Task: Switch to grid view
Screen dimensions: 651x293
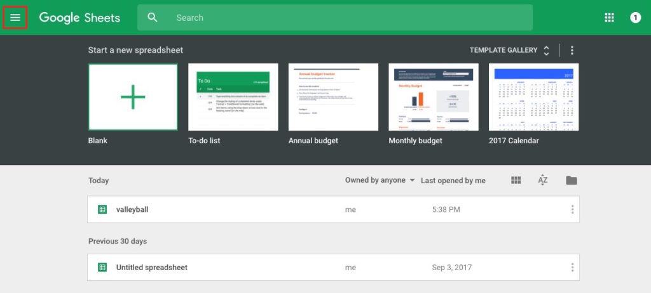Action: tap(516, 180)
